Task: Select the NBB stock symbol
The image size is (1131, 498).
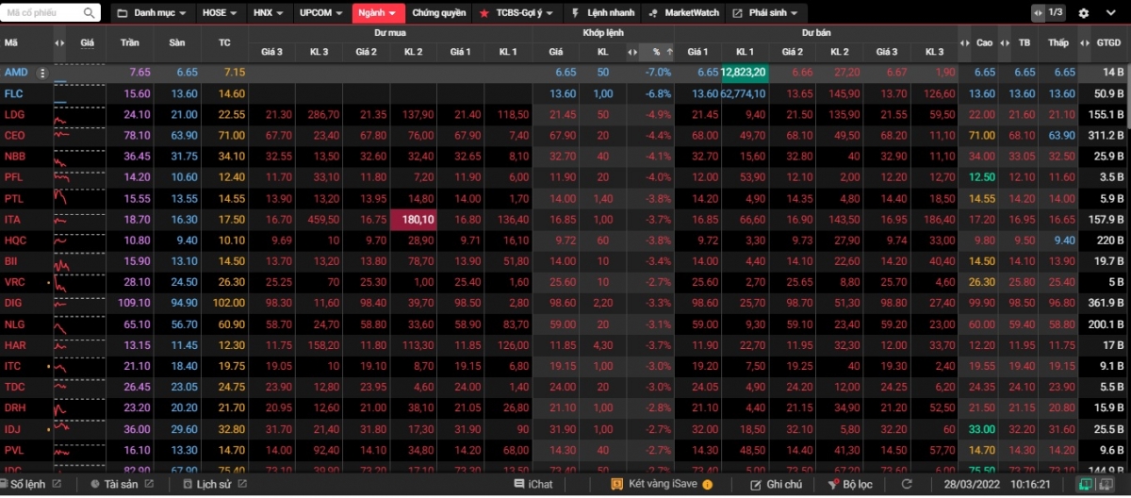Action: pos(15,157)
